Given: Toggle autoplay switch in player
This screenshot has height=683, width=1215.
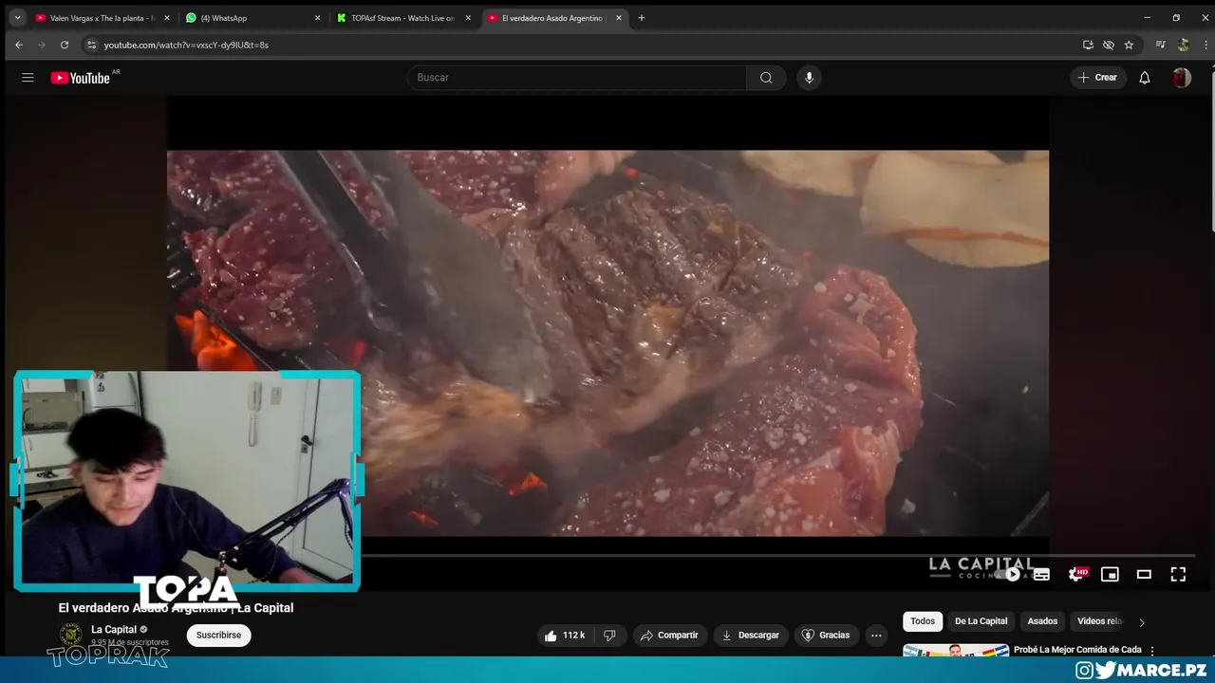Looking at the screenshot, I should [x=1010, y=574].
